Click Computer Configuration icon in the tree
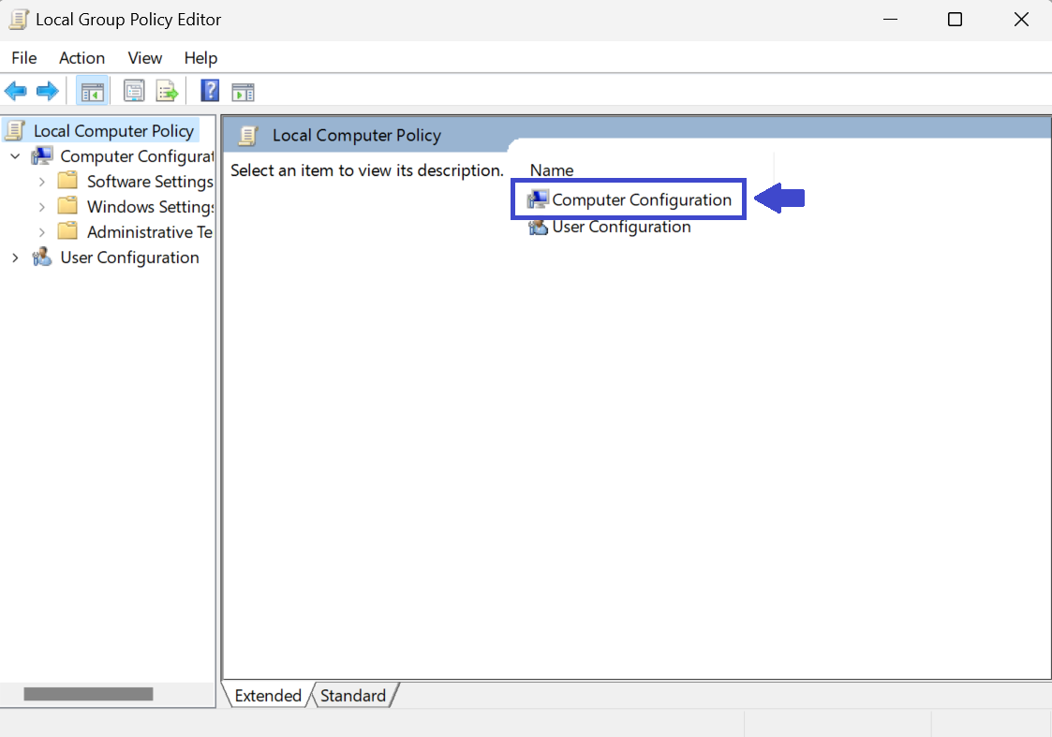 42,156
